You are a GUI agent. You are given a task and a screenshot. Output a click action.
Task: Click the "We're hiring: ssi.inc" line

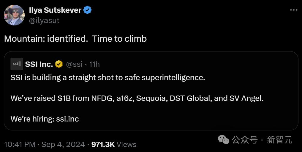pyautogui.click(x=45, y=119)
